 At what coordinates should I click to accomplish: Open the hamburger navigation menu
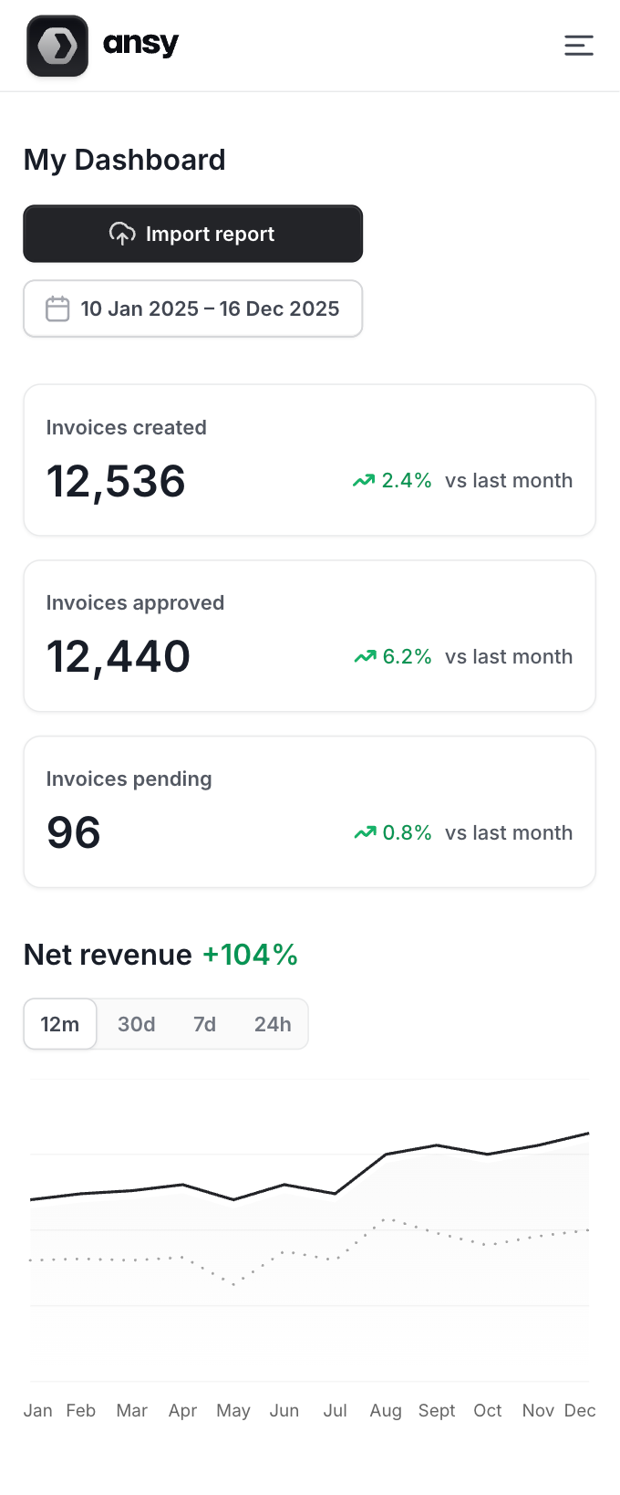coord(578,46)
